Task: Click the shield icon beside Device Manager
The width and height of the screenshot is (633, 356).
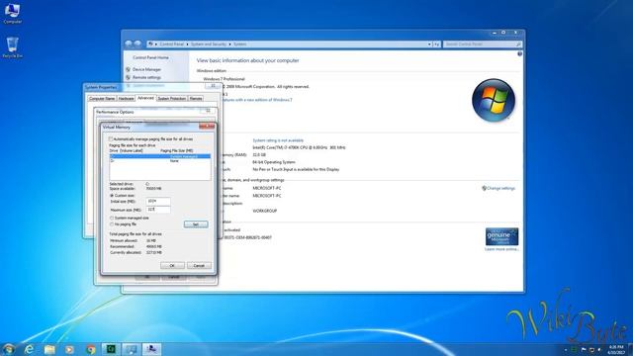Action: click(129, 69)
